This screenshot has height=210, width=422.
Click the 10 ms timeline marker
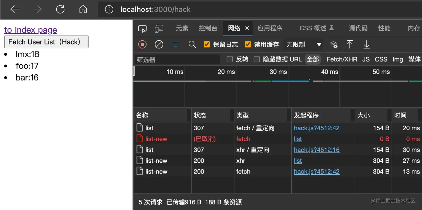[x=175, y=72]
